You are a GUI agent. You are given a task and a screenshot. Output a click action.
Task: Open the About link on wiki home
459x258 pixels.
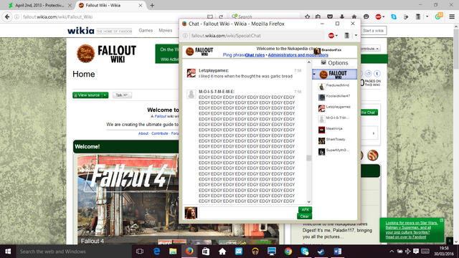(143, 133)
